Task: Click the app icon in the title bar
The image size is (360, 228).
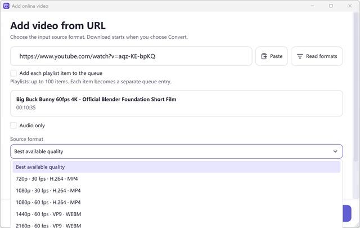Action: (6, 6)
